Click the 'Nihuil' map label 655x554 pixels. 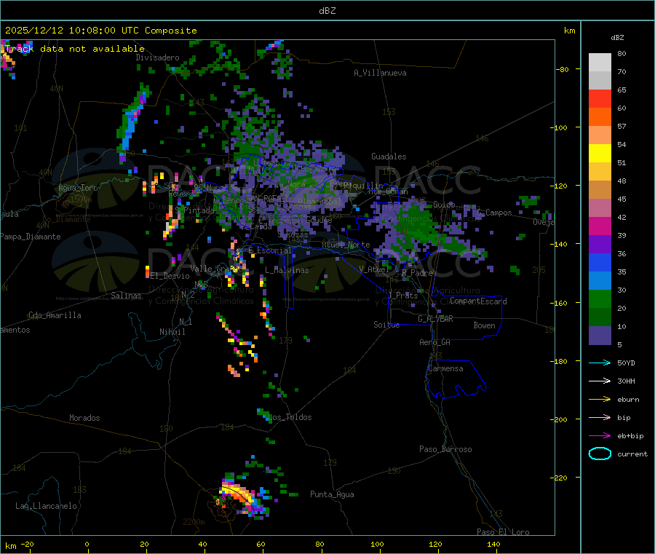pos(172,332)
